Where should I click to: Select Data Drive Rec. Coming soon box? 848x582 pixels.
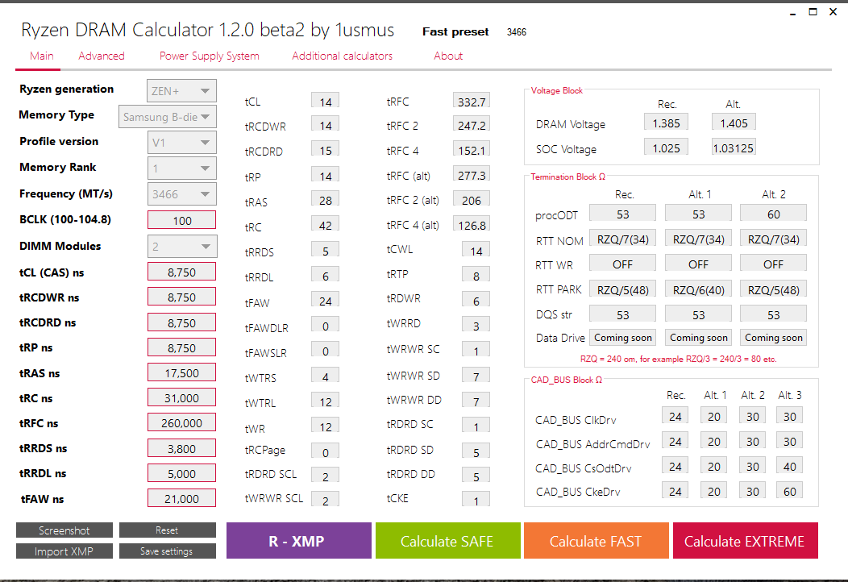pos(622,338)
